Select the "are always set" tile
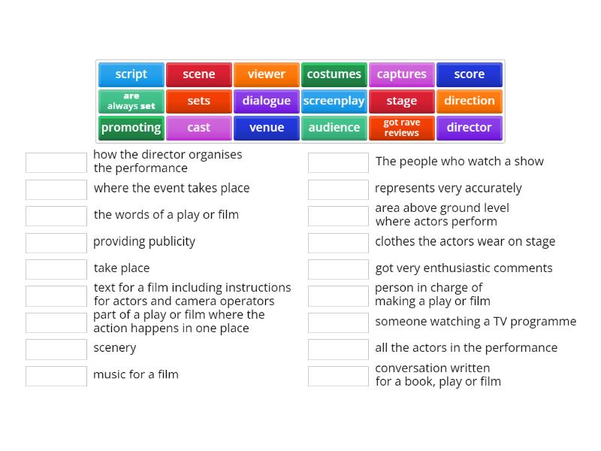This screenshot has width=601, height=451. (131, 101)
